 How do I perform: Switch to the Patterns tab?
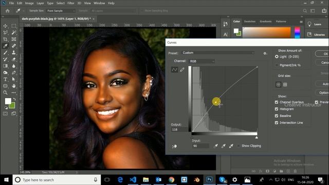pos(281,22)
